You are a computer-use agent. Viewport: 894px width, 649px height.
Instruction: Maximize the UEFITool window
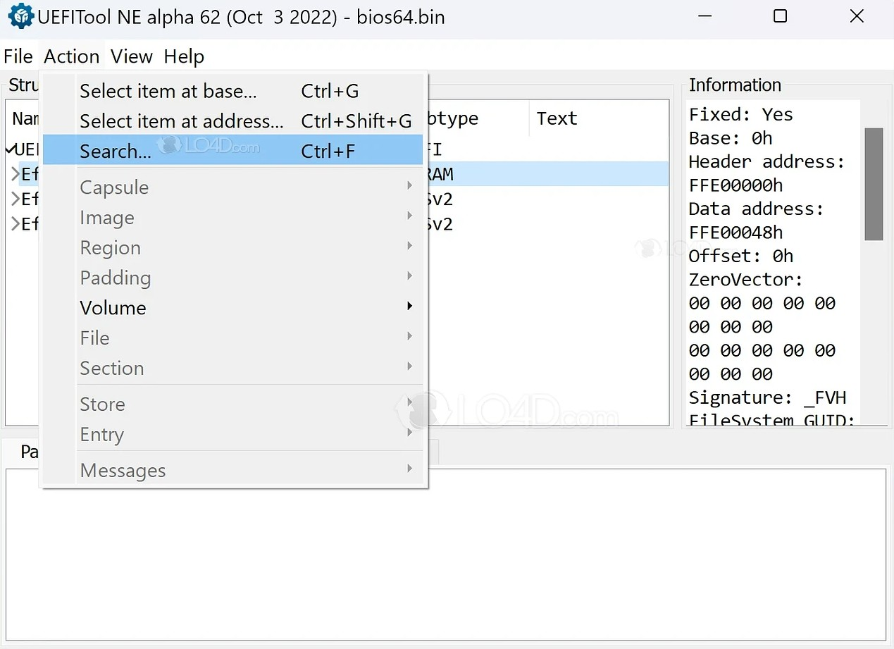780,16
